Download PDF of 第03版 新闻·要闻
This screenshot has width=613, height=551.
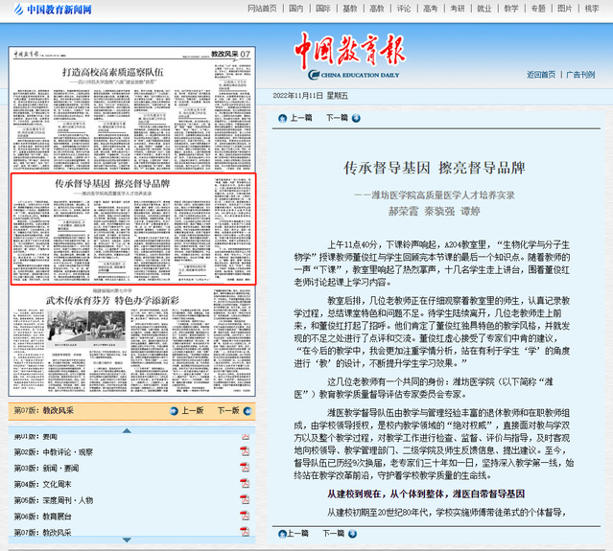245,467
